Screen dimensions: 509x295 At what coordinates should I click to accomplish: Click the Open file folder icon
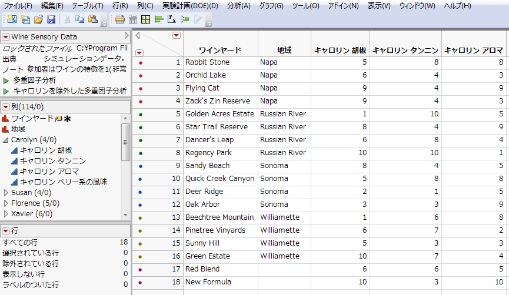[39, 19]
